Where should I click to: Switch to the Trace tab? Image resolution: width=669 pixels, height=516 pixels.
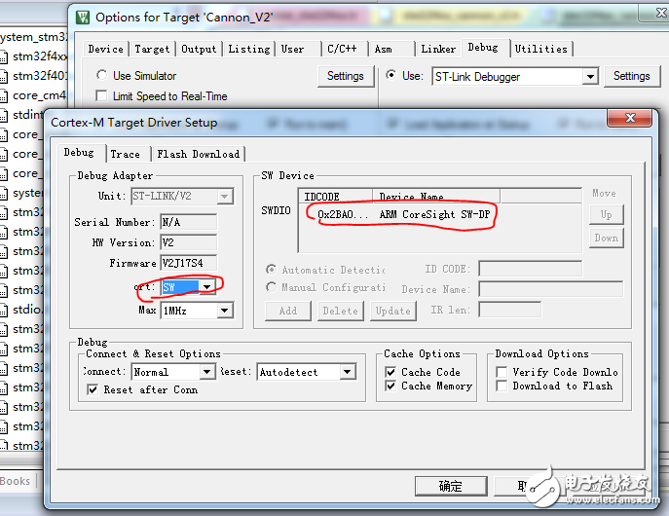[125, 154]
